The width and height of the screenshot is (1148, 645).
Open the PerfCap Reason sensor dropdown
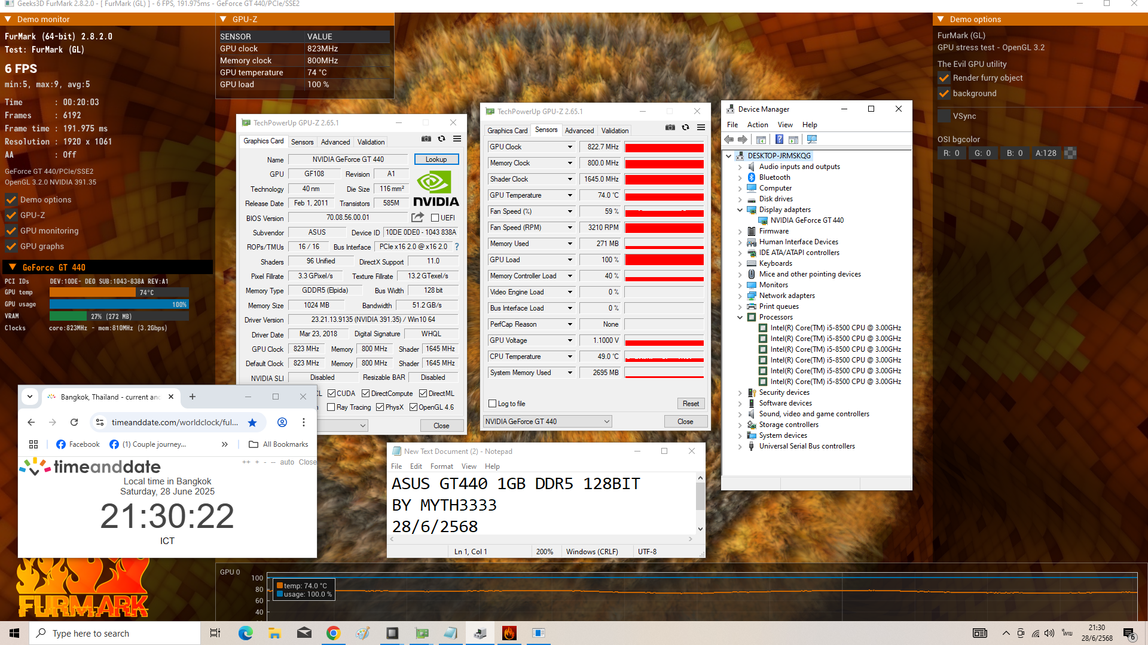pos(570,324)
